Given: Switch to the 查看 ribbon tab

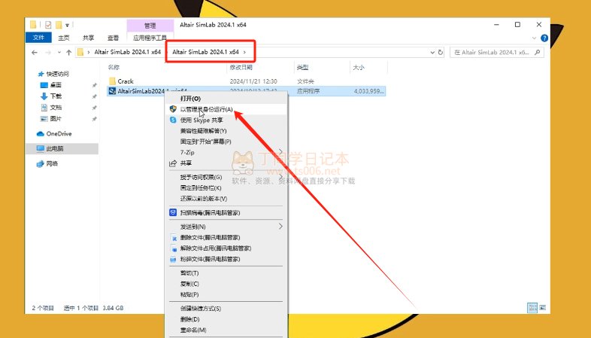Looking at the screenshot, I should pyautogui.click(x=113, y=38).
